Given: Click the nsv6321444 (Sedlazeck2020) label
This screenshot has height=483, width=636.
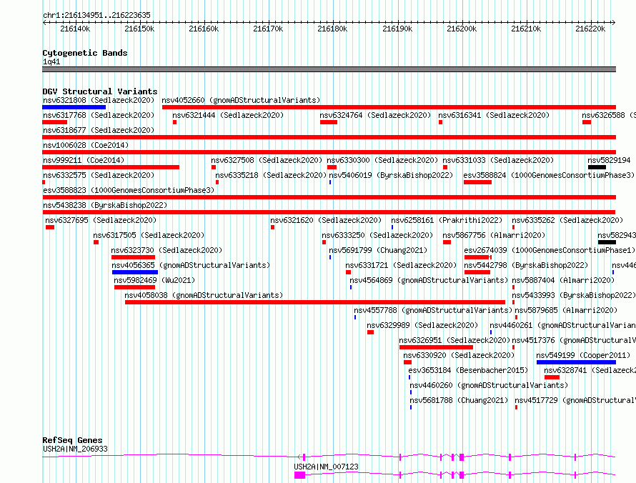Looking at the screenshot, I should [x=228, y=115].
